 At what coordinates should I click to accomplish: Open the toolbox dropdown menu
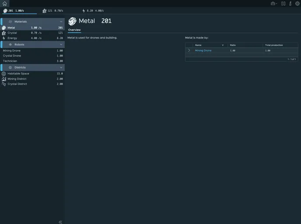tap(274, 3)
